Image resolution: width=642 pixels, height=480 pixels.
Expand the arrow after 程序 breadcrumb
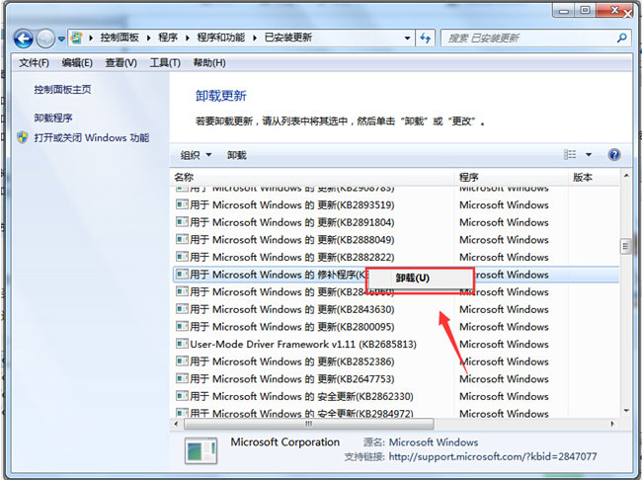pos(187,39)
